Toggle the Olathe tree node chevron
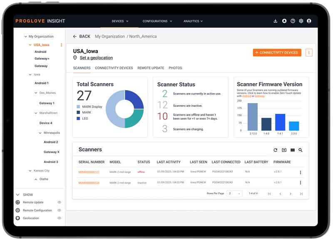The width and height of the screenshot is (333, 241). point(36,180)
